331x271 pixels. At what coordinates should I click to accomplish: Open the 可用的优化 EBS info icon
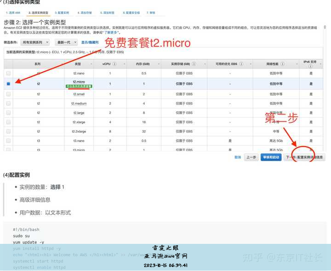click(x=241, y=64)
